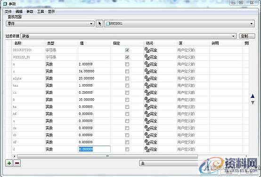Uncheck the 指定 box for DESCRIPTION

tap(127, 50)
